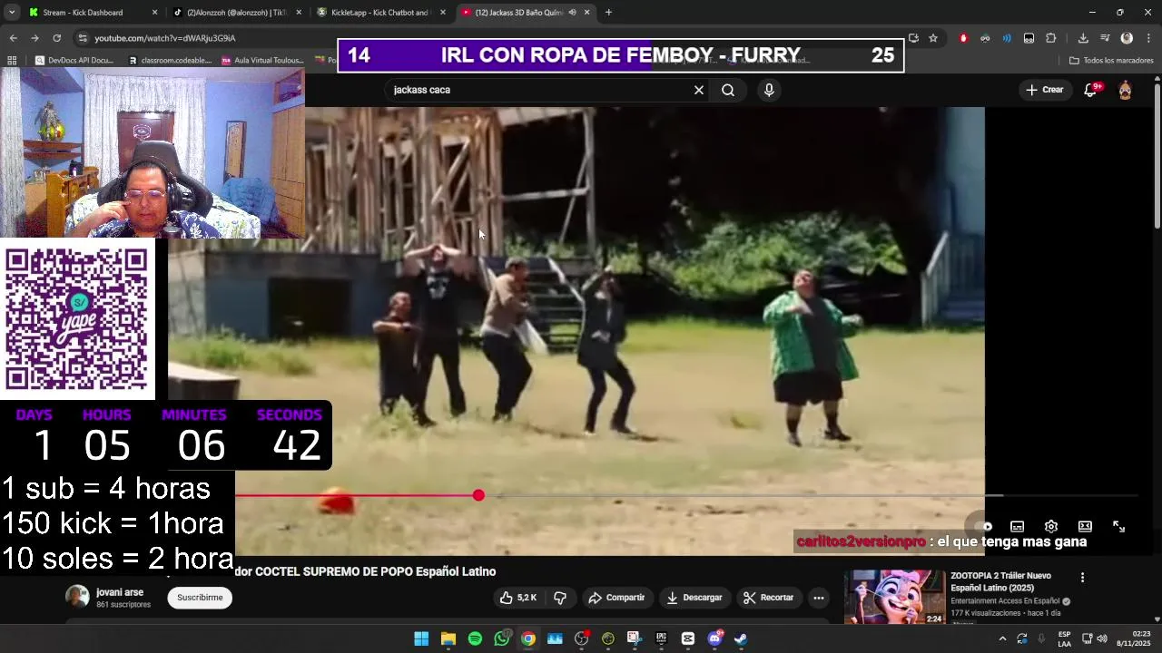Clear the 'jackass caca' search text
Image resolution: width=1162 pixels, height=653 pixels.
(699, 90)
